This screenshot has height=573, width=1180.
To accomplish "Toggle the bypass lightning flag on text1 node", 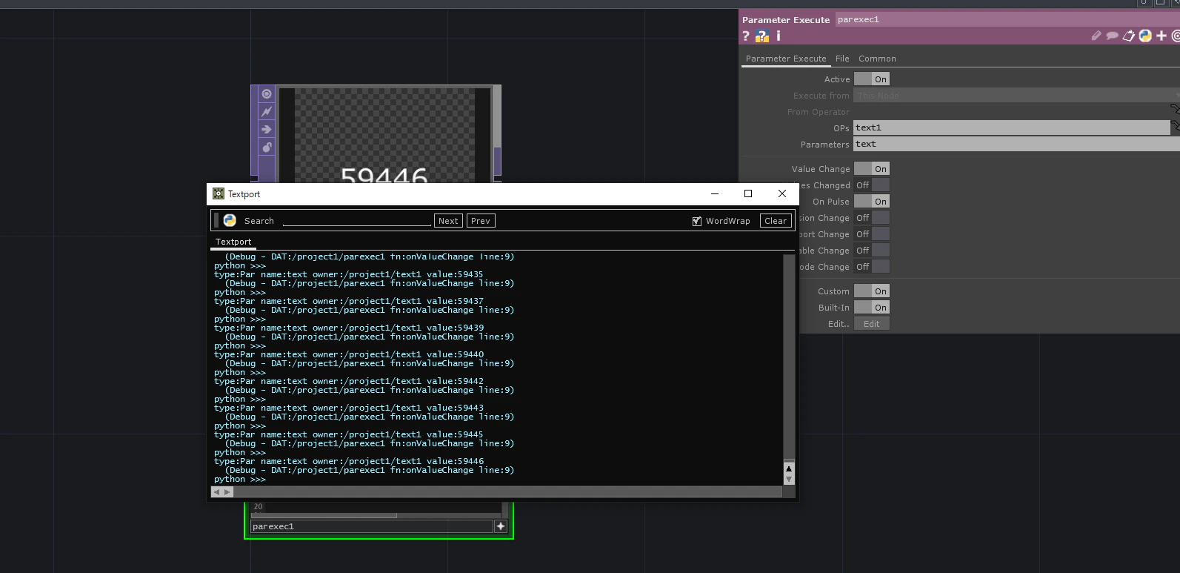I will 267,112.
